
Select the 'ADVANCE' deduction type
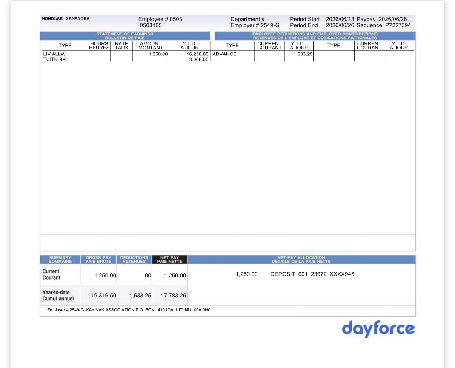224,54
